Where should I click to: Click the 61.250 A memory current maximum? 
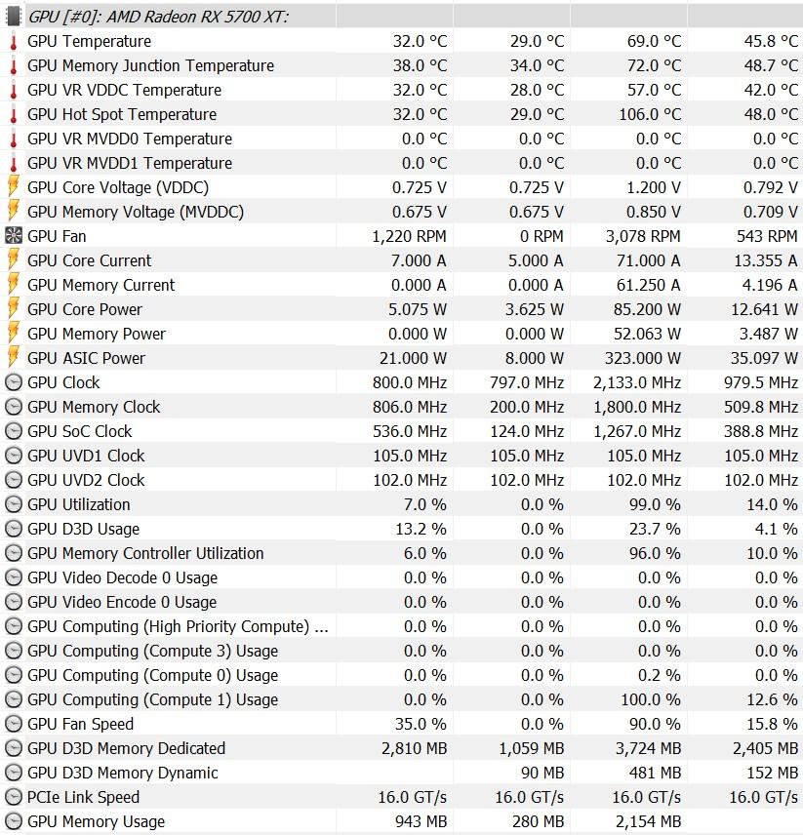(x=648, y=285)
